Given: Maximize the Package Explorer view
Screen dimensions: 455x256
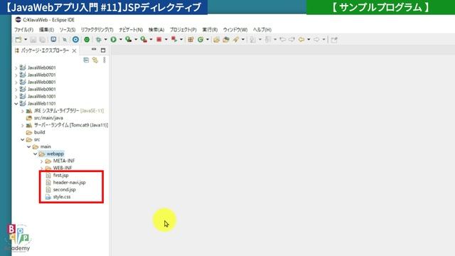Looking at the screenshot, I should 103,50.
